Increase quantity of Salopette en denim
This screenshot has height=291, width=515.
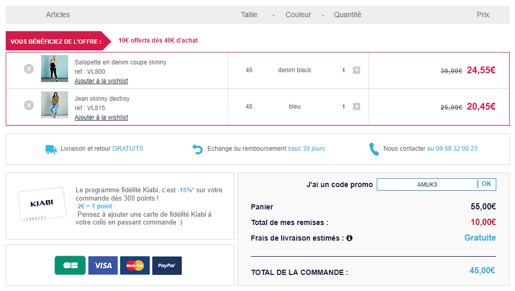click(x=356, y=70)
